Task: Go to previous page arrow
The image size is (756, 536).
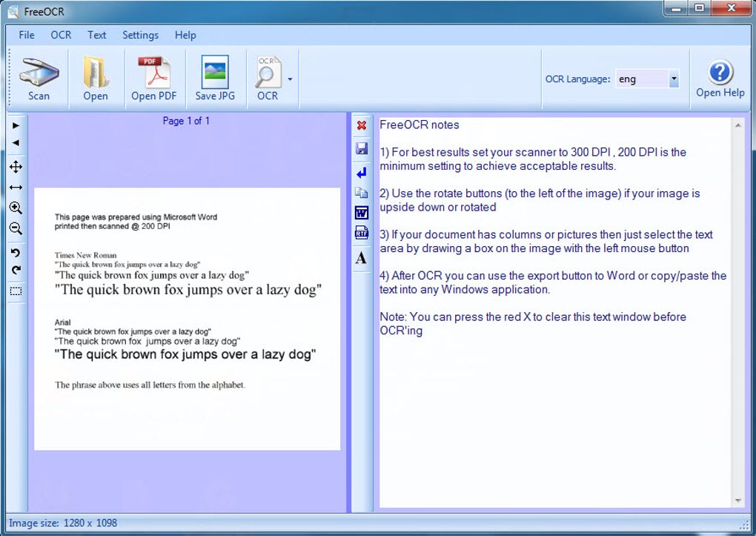Action: [16, 143]
